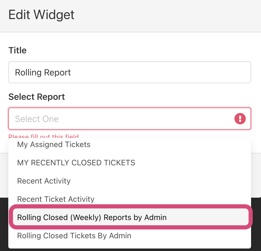The image size is (261, 251).
Task: Choose My Assigned Tickets from the list
Action: pyautogui.click(x=54, y=144)
